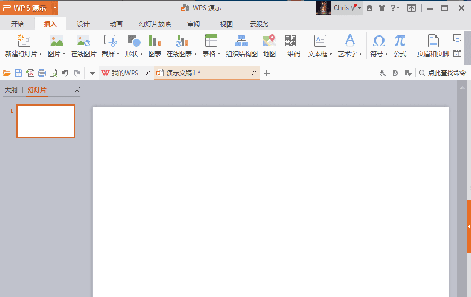The width and height of the screenshot is (471, 297).
Task: Insert a chart with 图表 icon
Action: click(155, 41)
